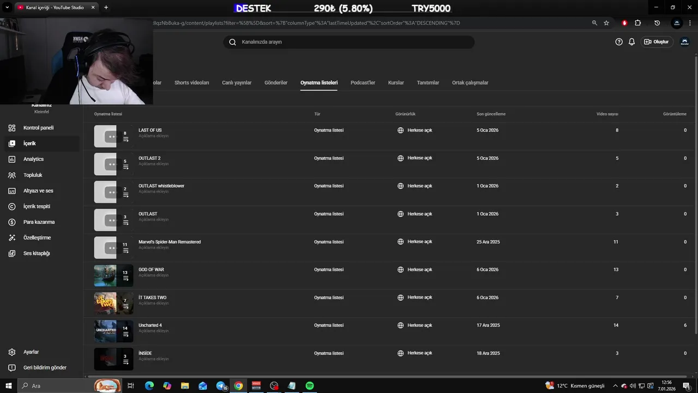Image resolution: width=698 pixels, height=393 pixels.
Task: Expand the system tray hidden icons chevron
Action: coord(615,386)
